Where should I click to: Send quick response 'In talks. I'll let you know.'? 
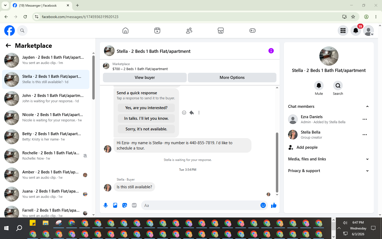tap(146, 118)
